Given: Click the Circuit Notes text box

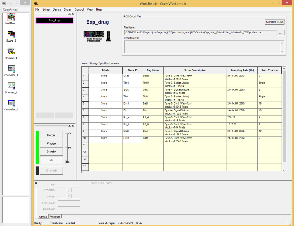Looking at the screenshot, I should 201,47.
